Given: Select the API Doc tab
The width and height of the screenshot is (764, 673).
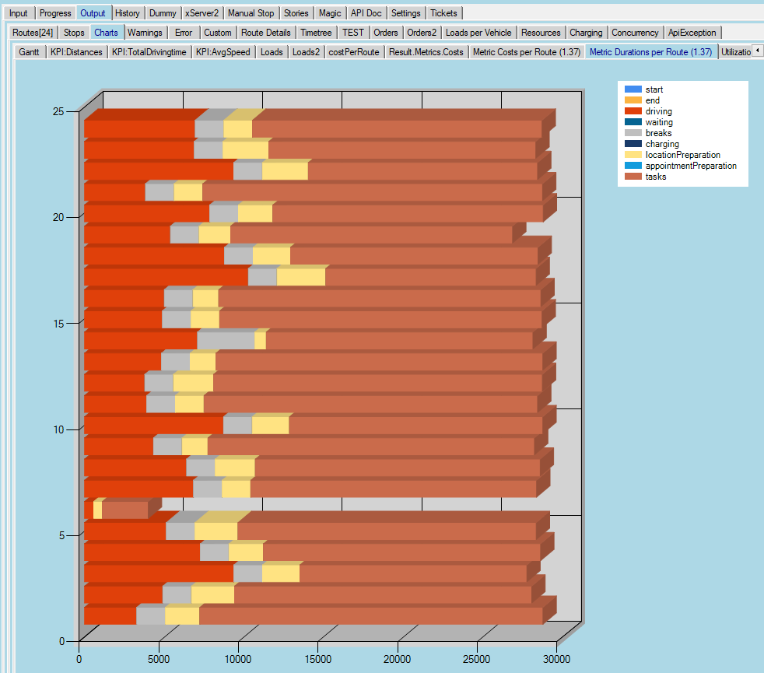Looking at the screenshot, I should click(x=366, y=13).
